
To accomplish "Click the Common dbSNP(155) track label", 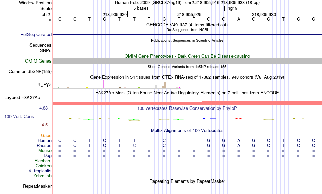I will coord(30,72).
